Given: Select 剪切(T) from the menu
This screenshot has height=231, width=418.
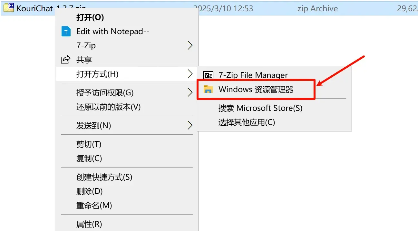Looking at the screenshot, I should pos(89,144).
